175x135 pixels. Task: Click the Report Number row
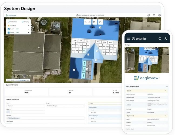[x=147, y=94]
